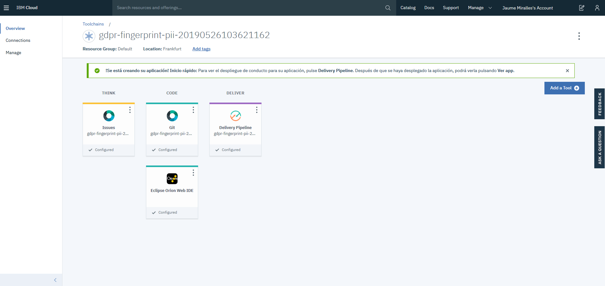Click the Delivery Pipeline Configured checkmark

tap(217, 150)
